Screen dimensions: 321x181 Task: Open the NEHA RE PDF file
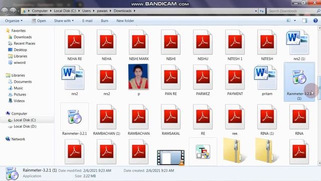pyautogui.click(x=75, y=45)
